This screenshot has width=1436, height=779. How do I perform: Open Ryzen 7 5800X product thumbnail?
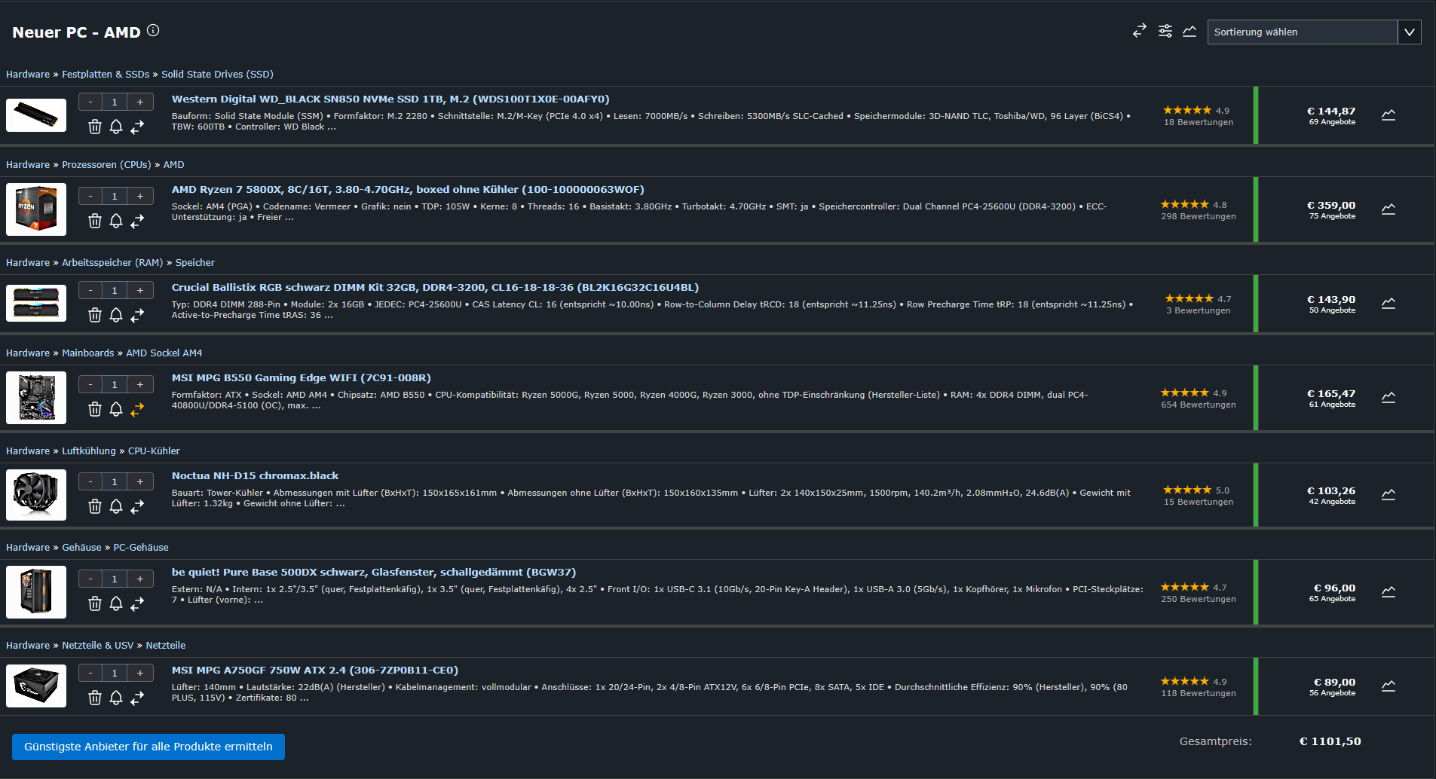click(x=36, y=209)
